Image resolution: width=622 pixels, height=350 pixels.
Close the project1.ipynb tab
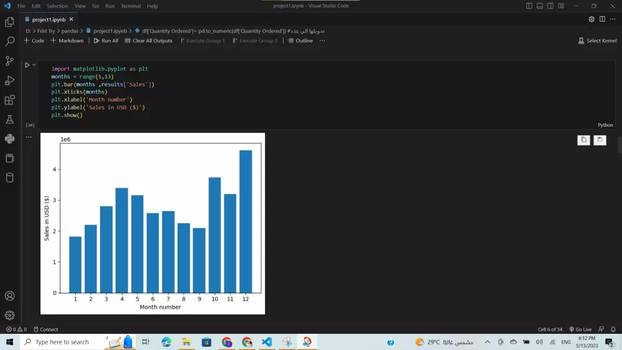(72, 19)
